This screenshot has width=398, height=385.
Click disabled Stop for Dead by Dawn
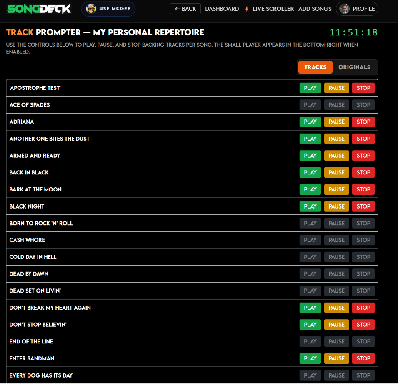coord(363,274)
